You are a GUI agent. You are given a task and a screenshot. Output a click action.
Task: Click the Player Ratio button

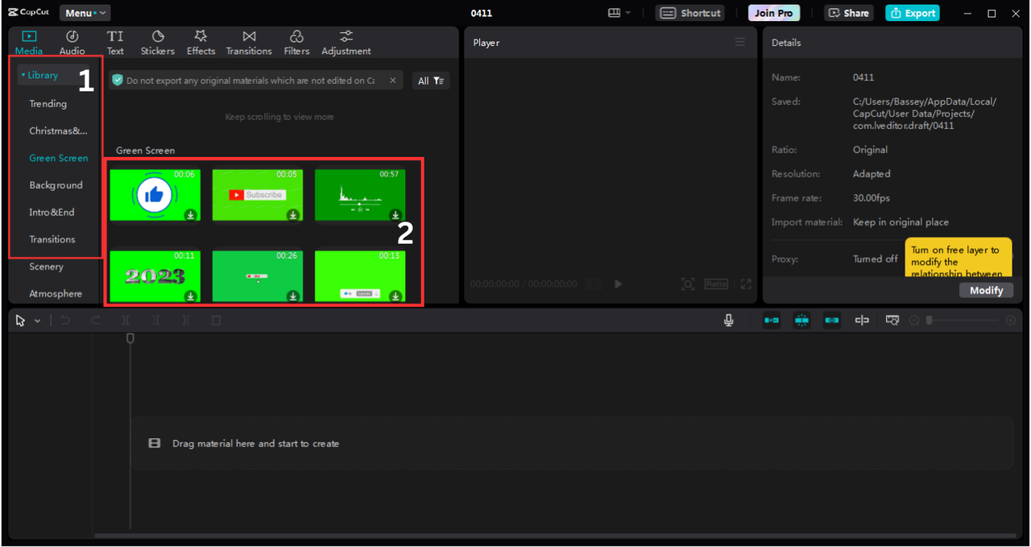pos(716,284)
